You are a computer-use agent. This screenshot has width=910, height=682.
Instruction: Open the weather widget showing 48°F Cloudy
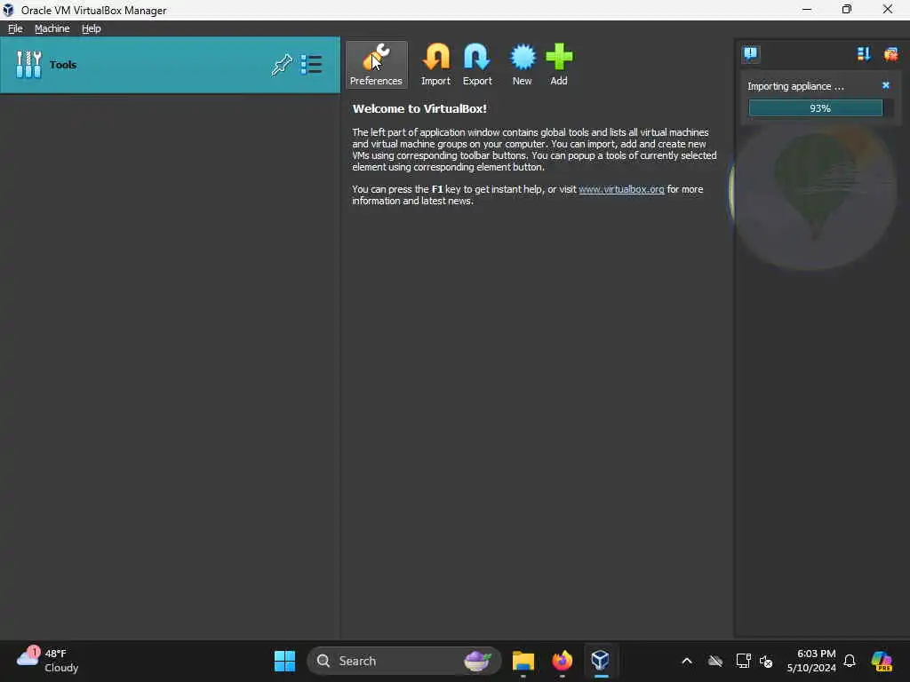click(x=48, y=661)
